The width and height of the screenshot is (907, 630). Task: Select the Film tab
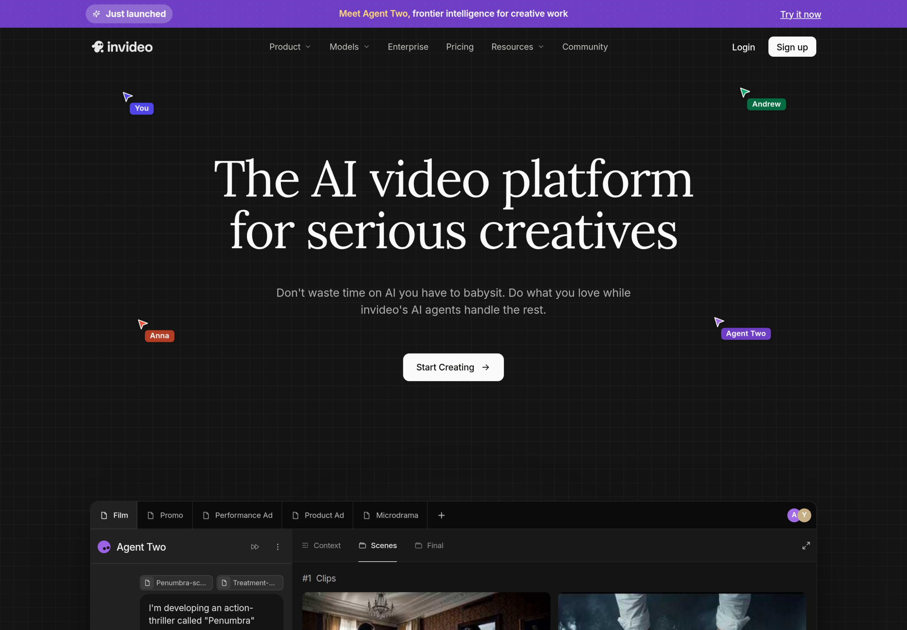click(x=114, y=515)
